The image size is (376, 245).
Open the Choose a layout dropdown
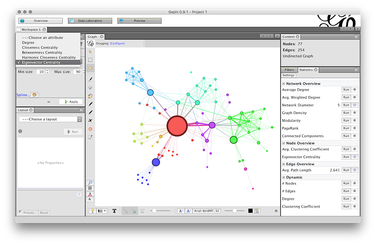click(50, 119)
